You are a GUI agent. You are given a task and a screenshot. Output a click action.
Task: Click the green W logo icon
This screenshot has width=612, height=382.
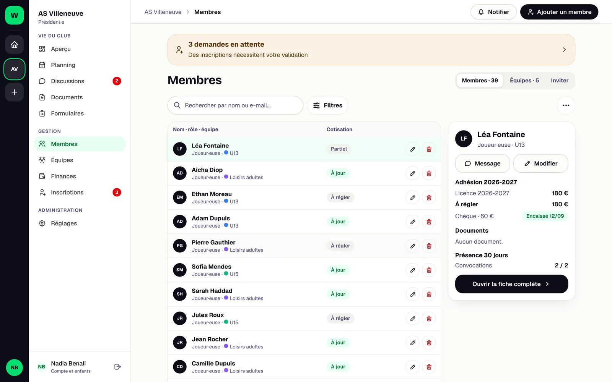point(15,15)
